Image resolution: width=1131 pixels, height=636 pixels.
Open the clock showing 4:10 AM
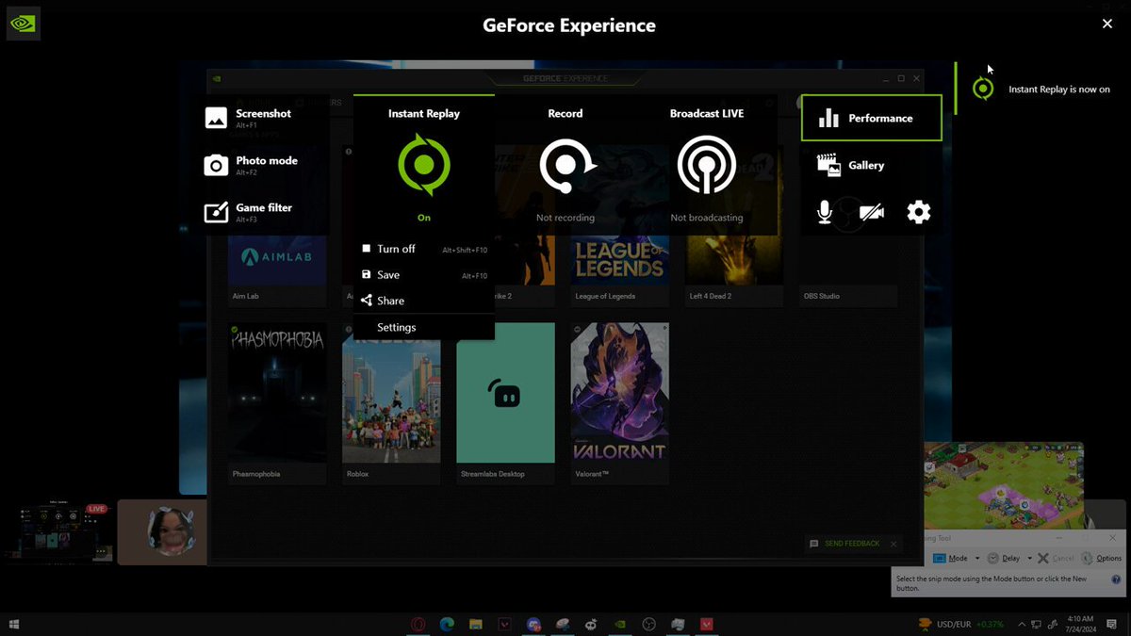(x=1082, y=624)
